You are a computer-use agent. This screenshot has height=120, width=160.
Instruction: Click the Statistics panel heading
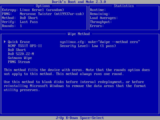point(124,6)
